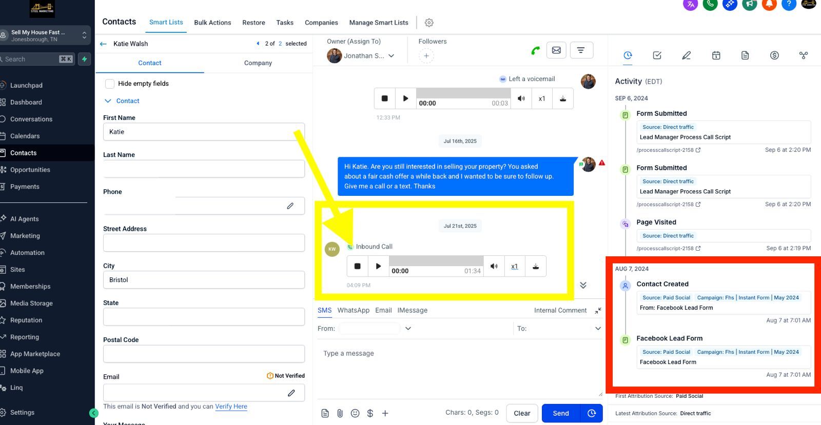Viewport: 821px width, 425px height.
Task: Download the inbound call recording
Action: pyautogui.click(x=535, y=267)
